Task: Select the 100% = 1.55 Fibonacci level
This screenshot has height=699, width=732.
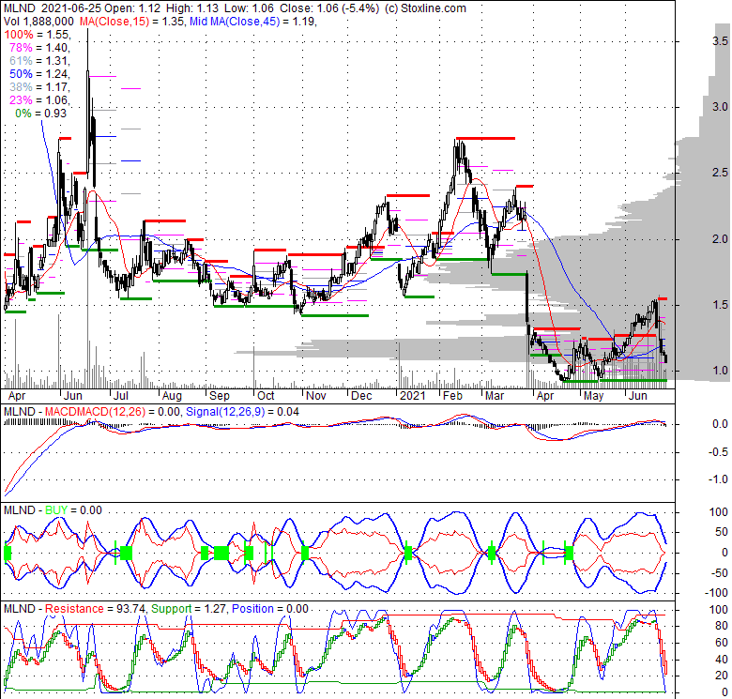Action: [38, 35]
